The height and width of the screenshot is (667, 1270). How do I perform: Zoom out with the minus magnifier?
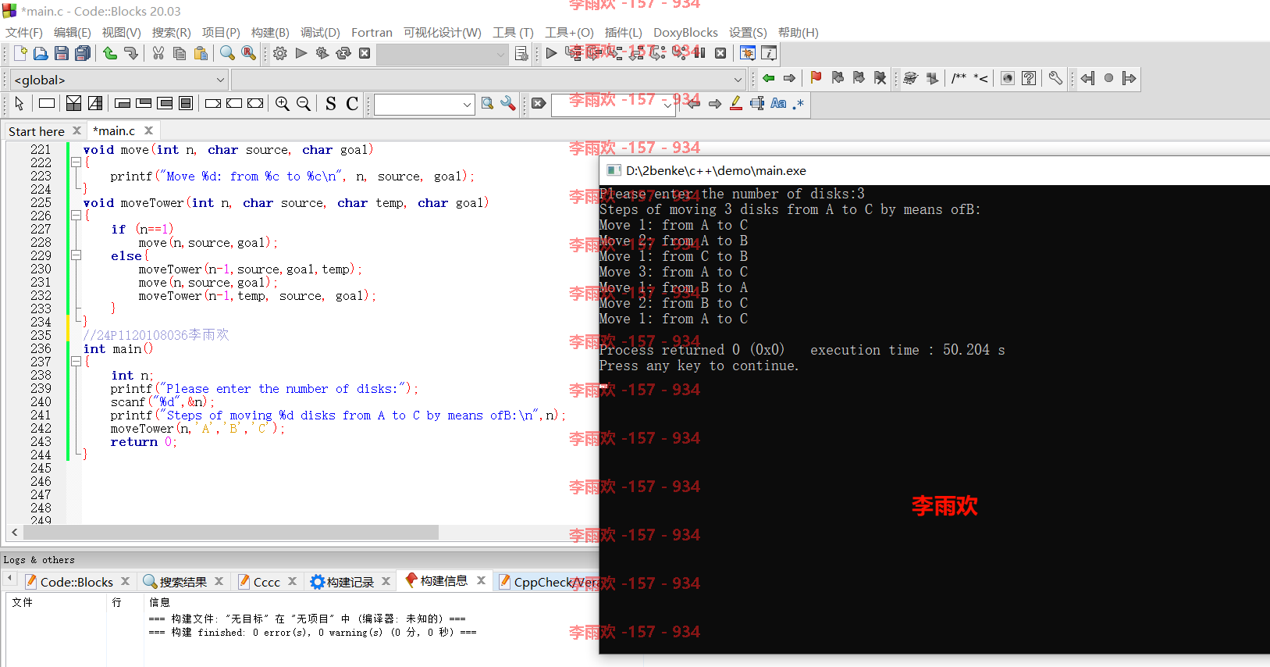coord(304,103)
